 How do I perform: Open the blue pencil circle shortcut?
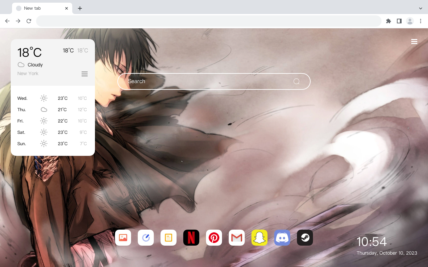(146, 238)
